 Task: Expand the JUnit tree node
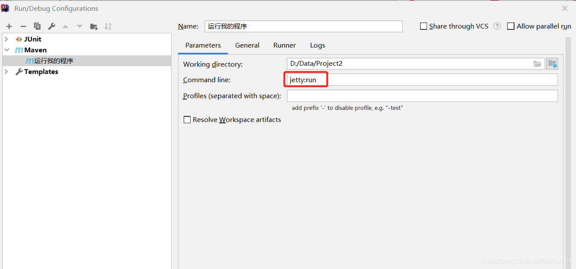(6, 39)
